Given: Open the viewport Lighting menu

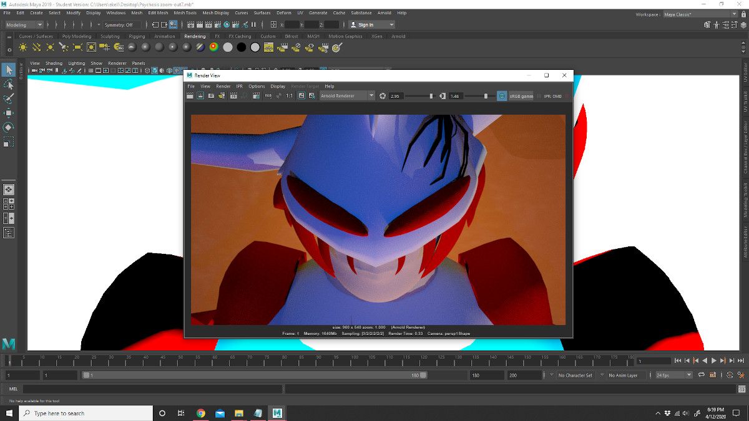Looking at the screenshot, I should pos(77,63).
